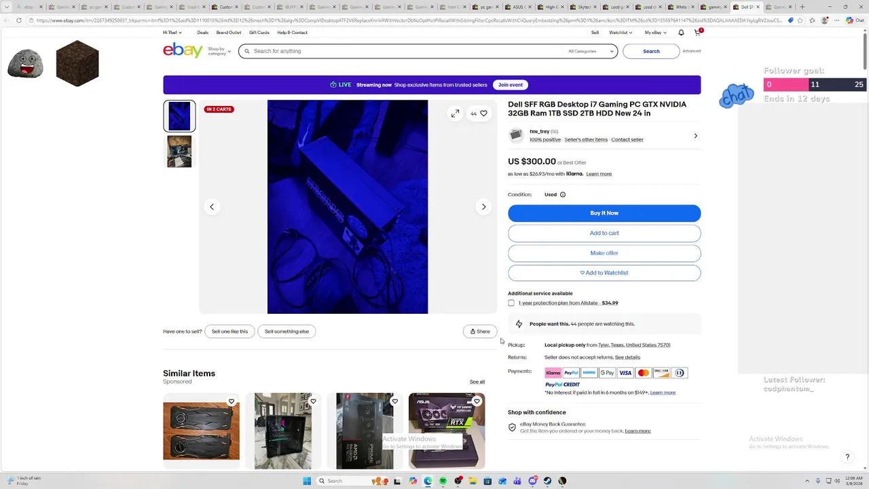Open Help & Contact menu item

293,33
